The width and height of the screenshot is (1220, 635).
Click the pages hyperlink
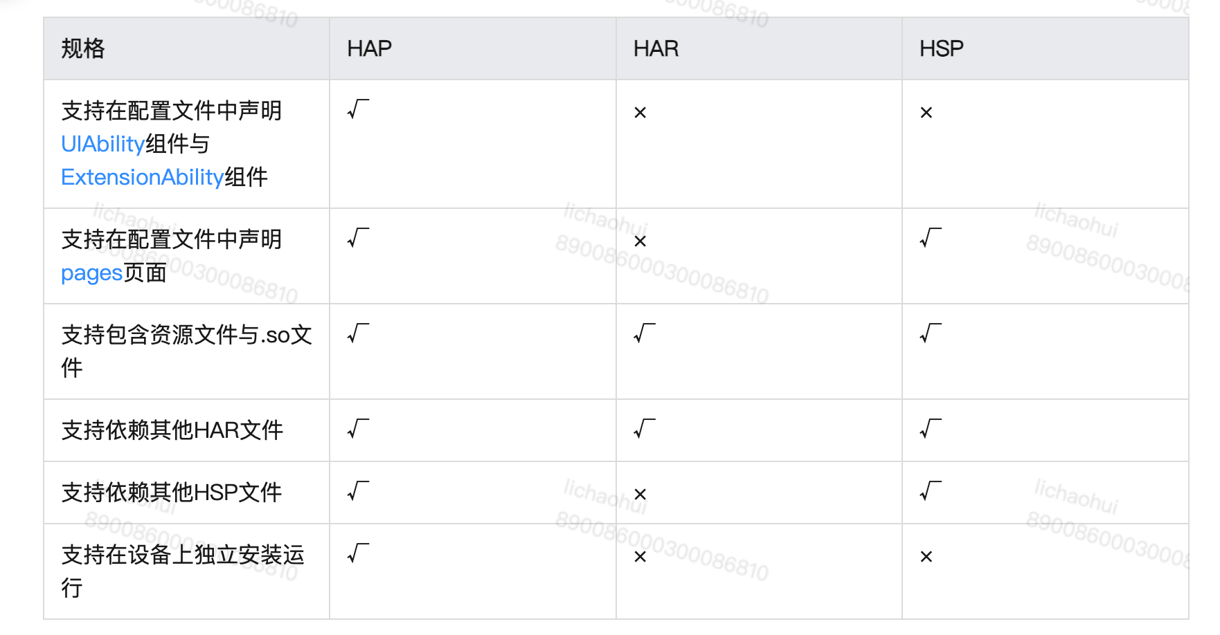(91, 273)
